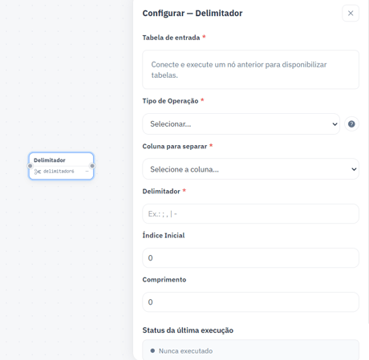
Task: Select the Delimitador node title on canvas
Action: (50, 160)
